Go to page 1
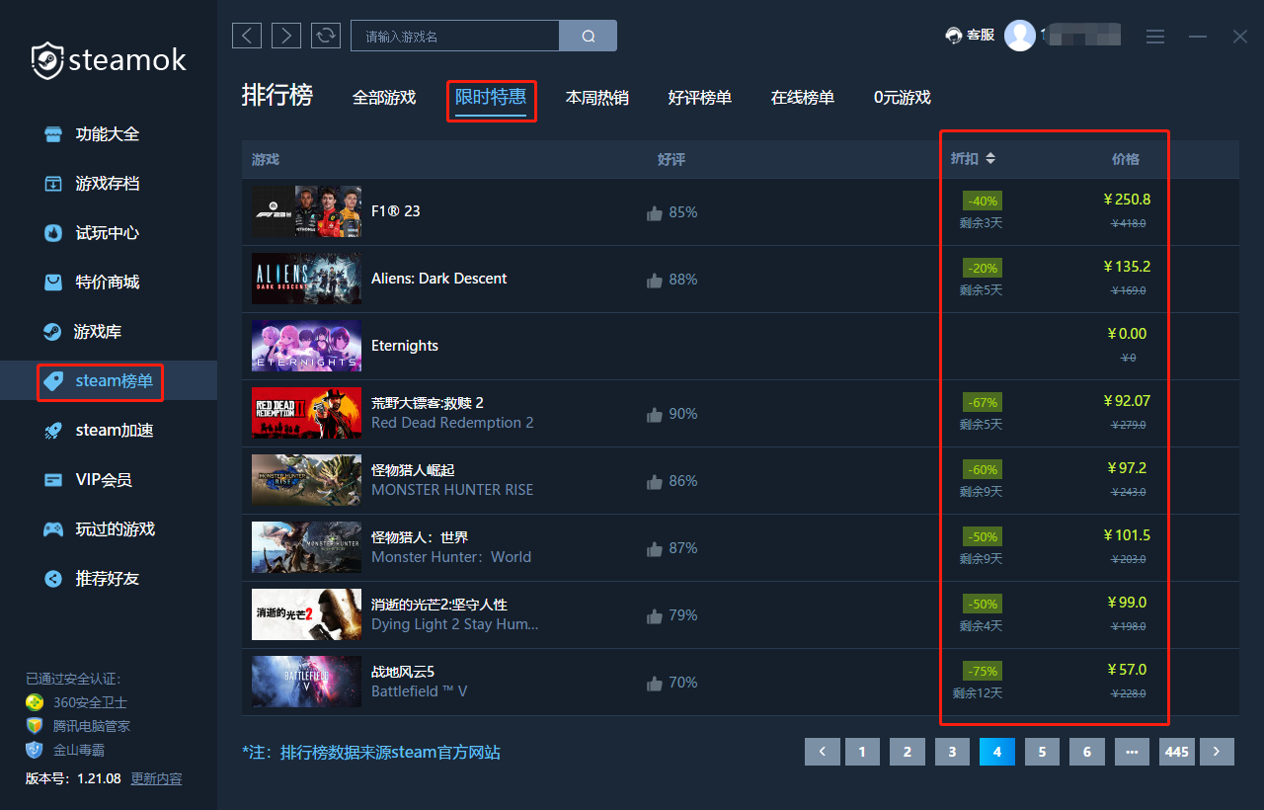 click(862, 752)
